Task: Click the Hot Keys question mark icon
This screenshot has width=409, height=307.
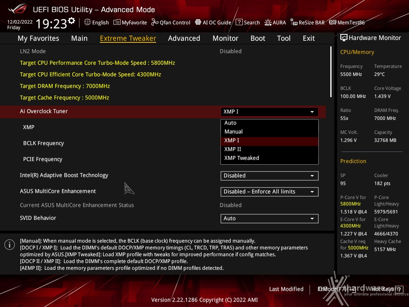Action: pos(399,289)
